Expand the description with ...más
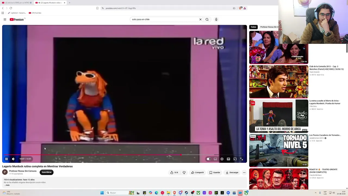 [7, 185]
